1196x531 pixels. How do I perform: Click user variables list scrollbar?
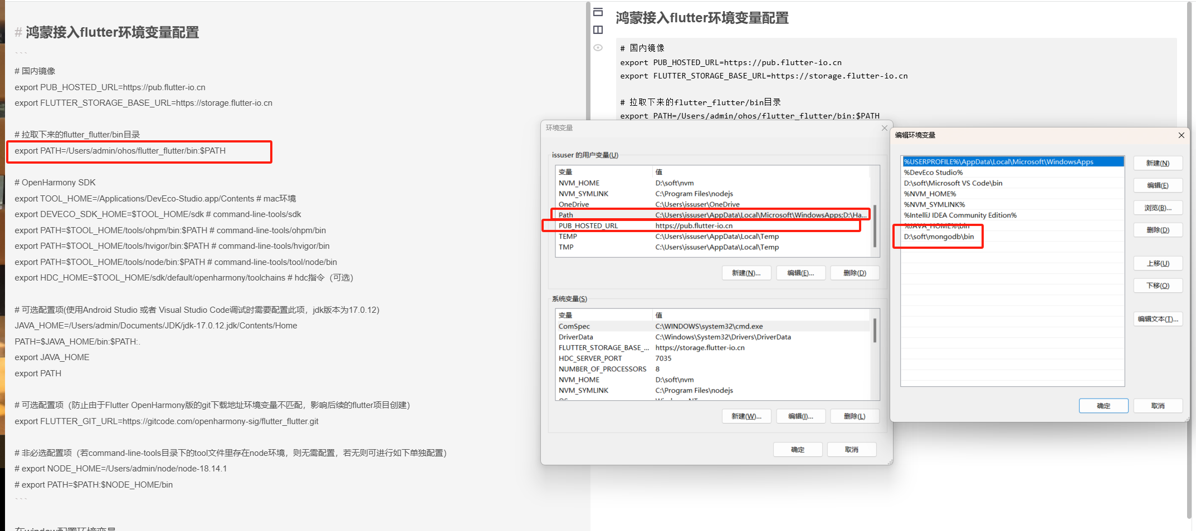tap(875, 225)
